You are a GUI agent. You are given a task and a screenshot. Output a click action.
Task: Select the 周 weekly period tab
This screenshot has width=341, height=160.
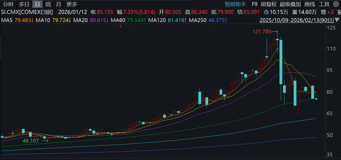[x=48, y=4]
